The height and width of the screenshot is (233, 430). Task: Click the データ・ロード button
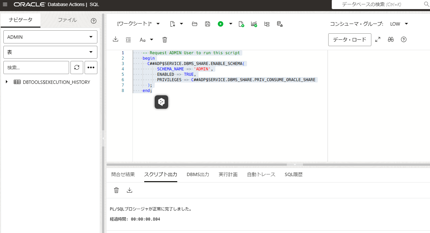[x=349, y=39]
